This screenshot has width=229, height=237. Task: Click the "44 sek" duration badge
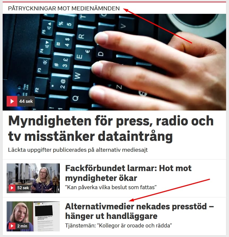[x=26, y=101]
